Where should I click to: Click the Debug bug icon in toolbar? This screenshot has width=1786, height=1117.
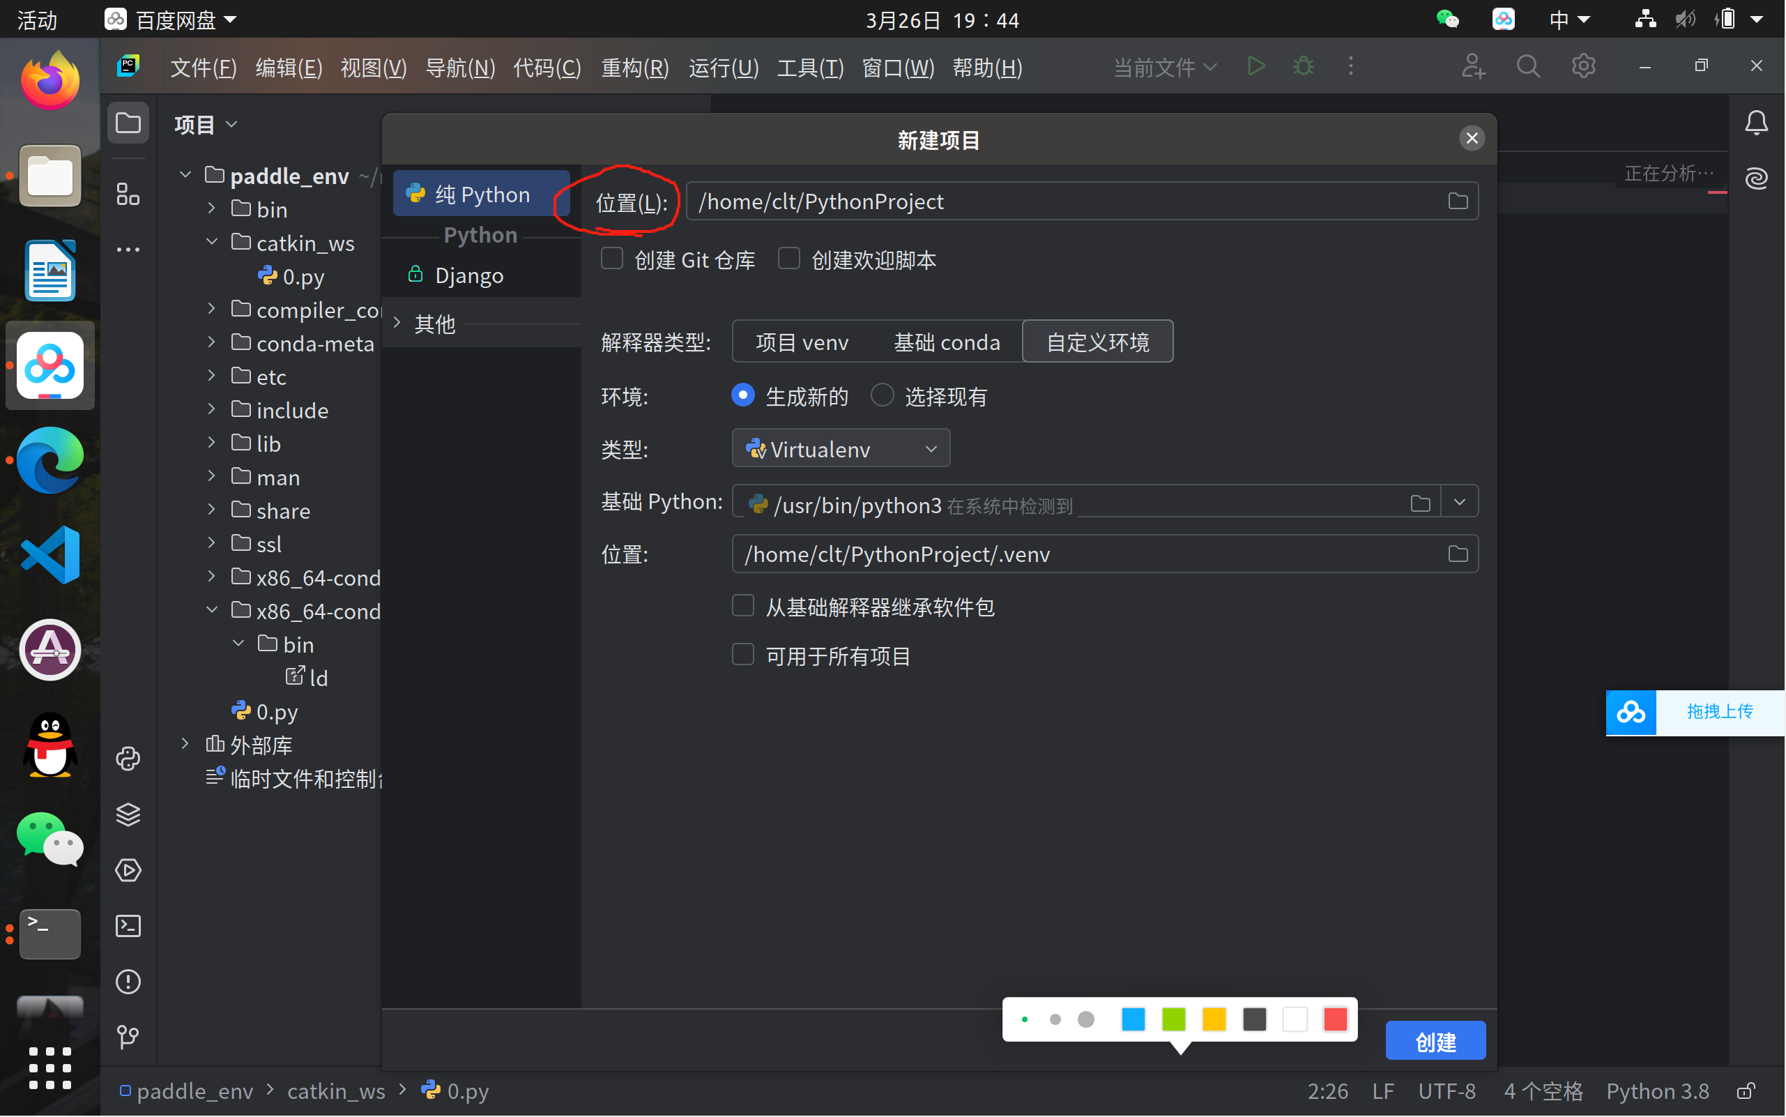1304,66
